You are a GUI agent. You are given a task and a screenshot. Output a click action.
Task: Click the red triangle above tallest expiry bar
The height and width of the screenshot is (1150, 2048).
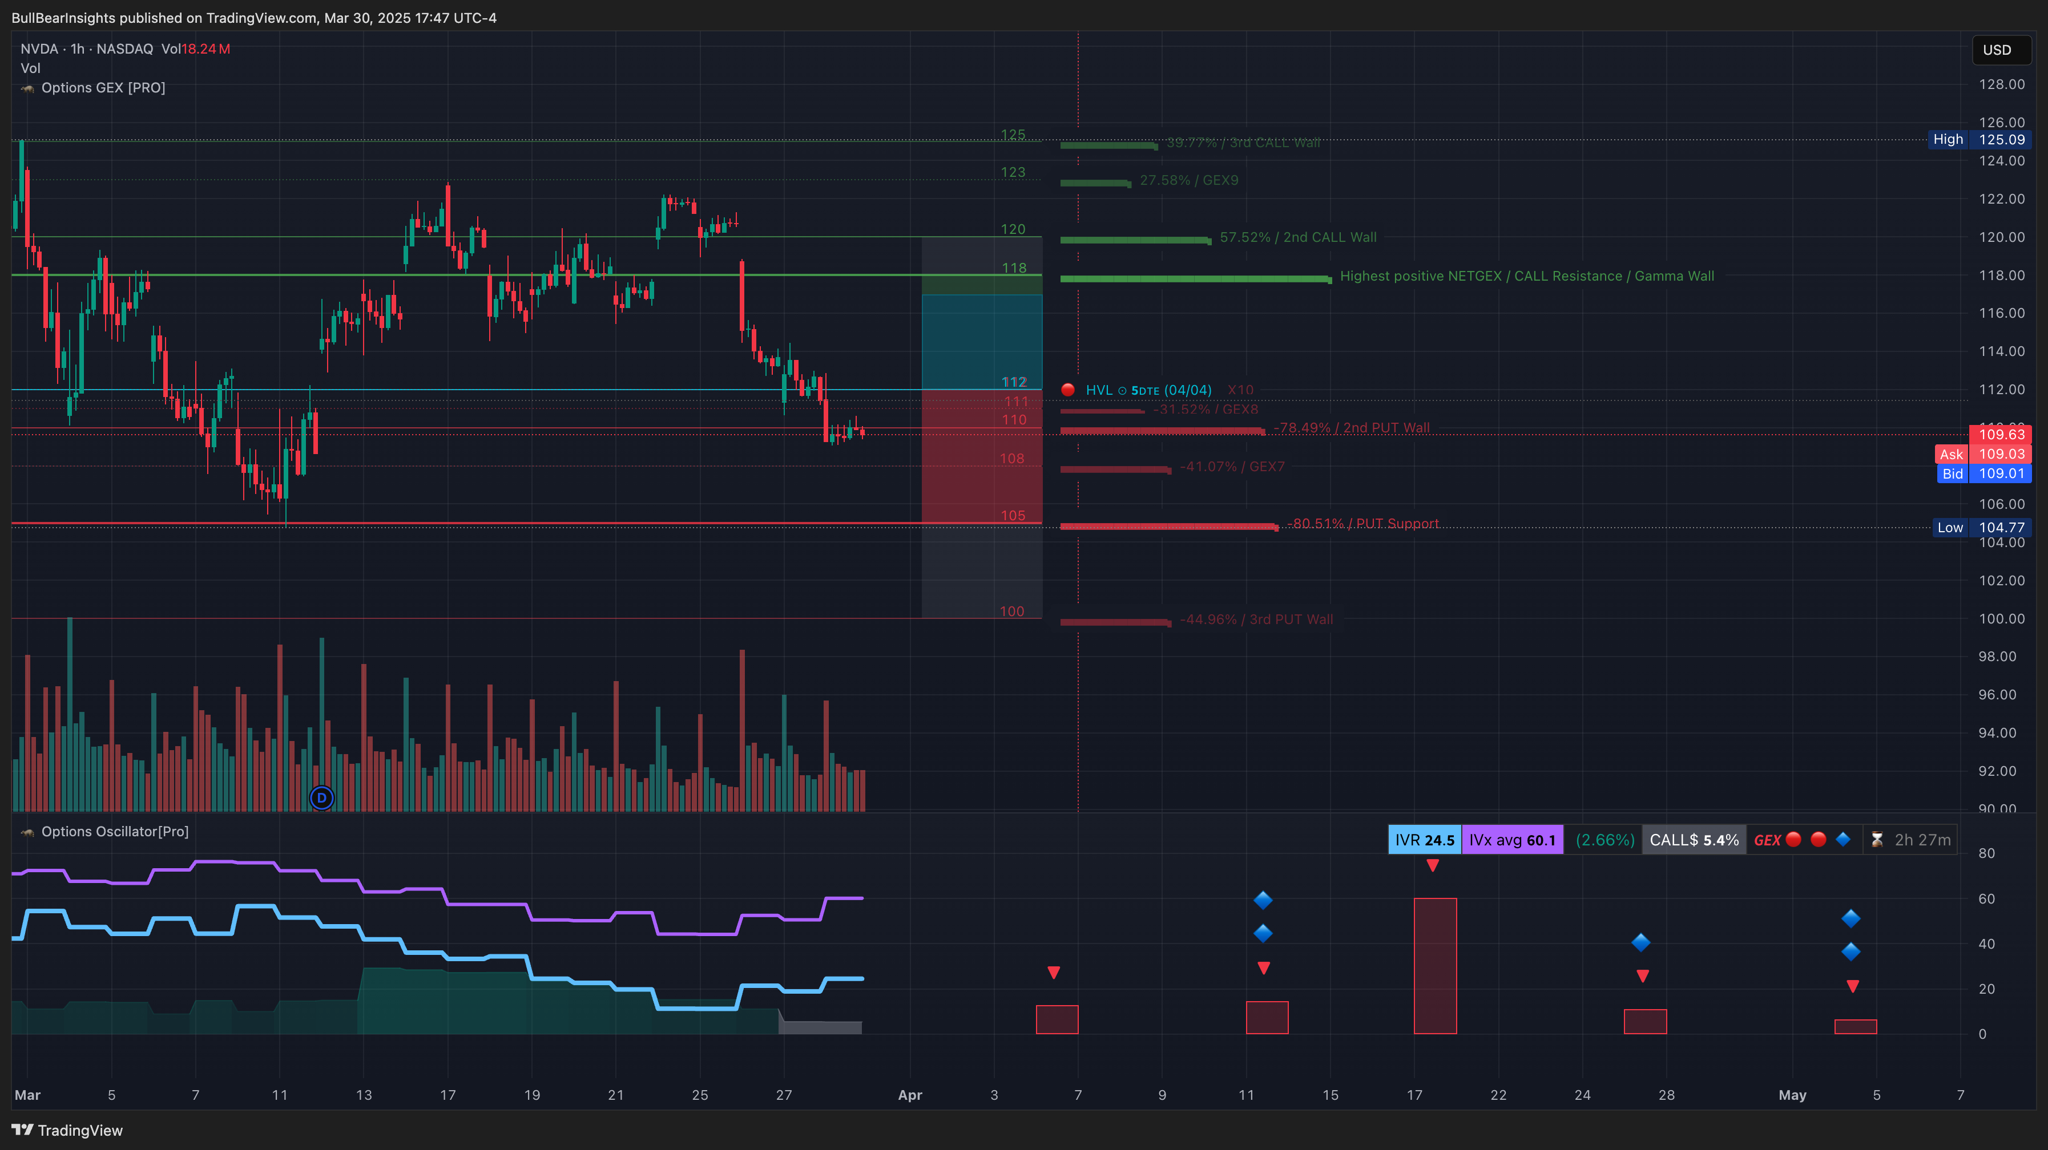1432,865
